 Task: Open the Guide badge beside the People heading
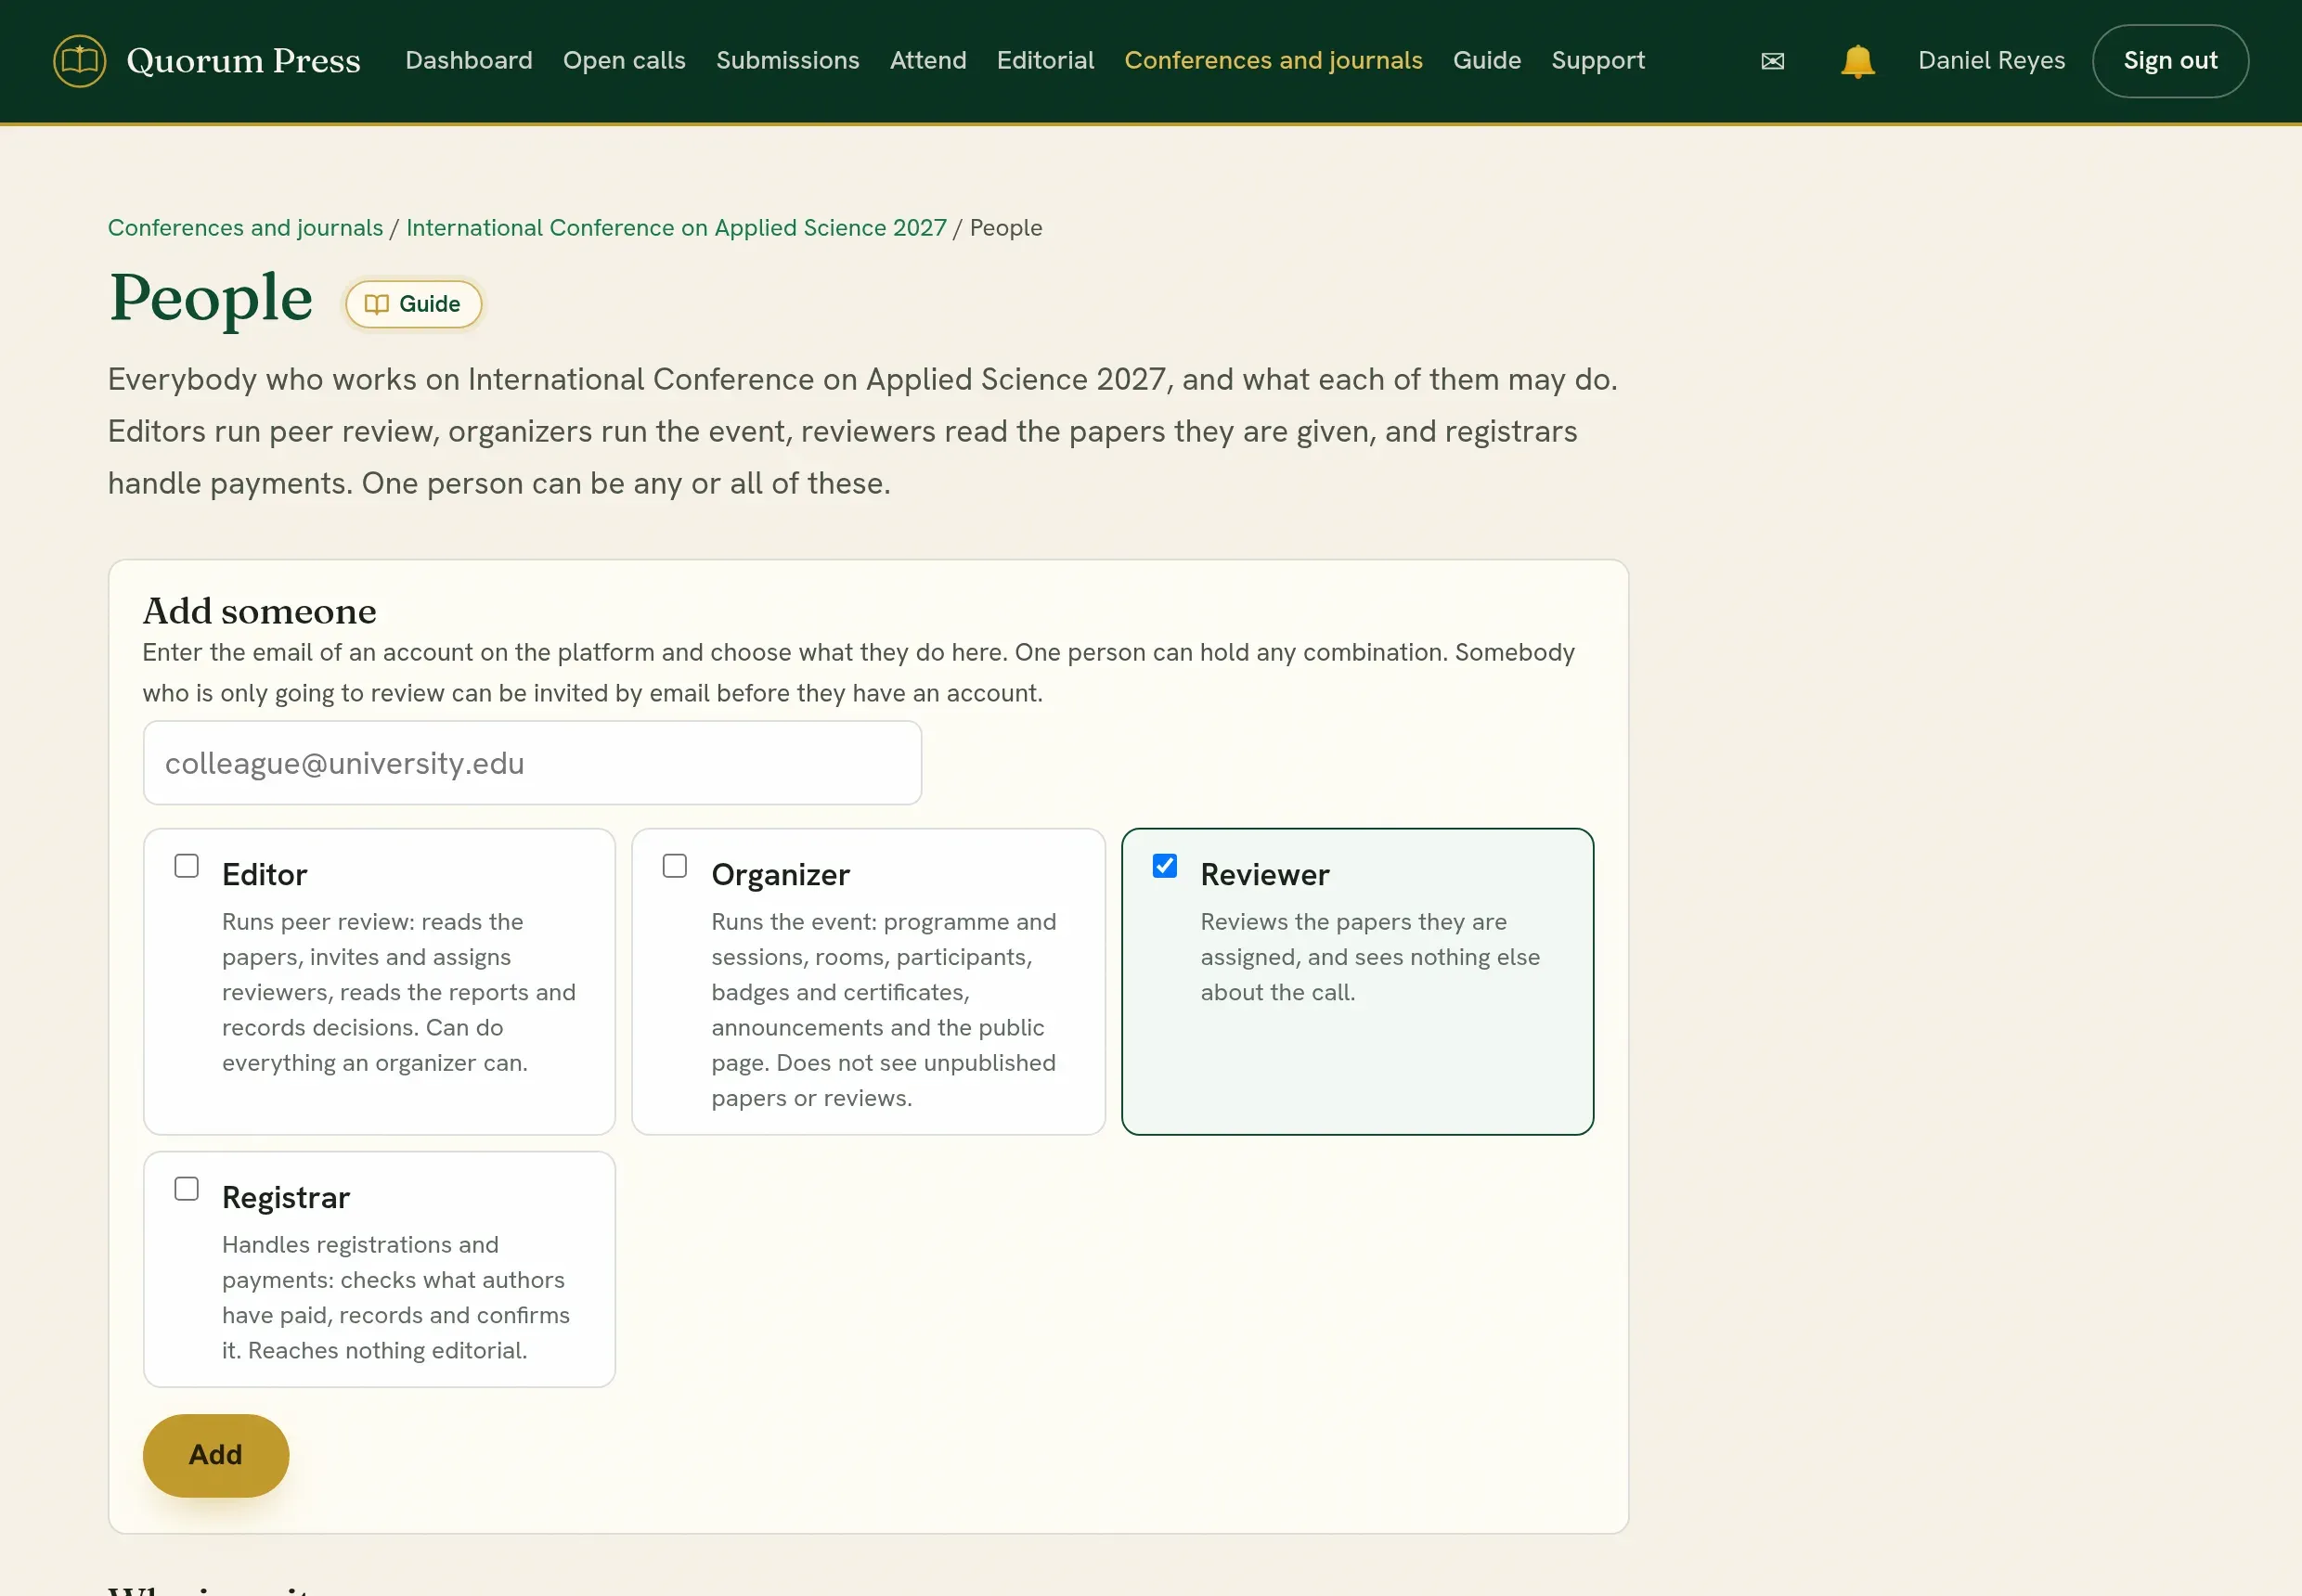click(x=413, y=304)
